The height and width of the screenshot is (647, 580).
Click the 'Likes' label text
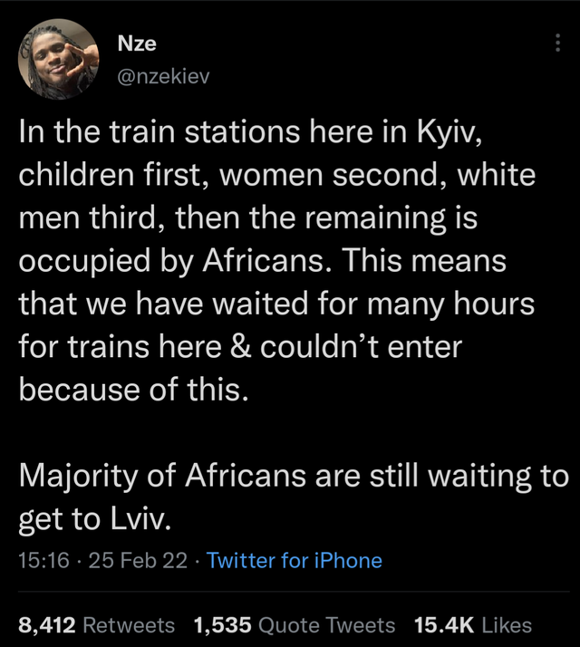[x=507, y=624]
